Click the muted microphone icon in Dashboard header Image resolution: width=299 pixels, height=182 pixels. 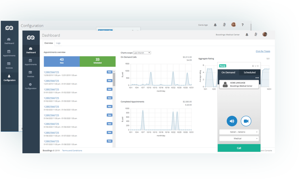(256, 35)
